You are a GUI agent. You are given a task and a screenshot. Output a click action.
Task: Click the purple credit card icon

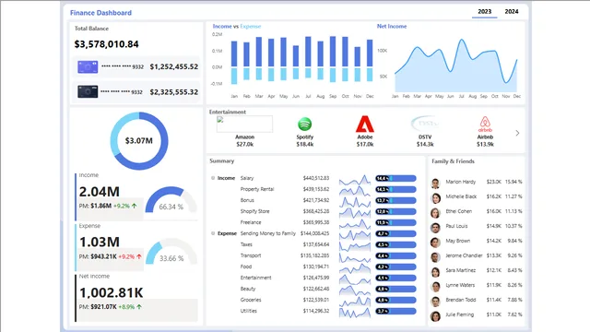(88, 67)
